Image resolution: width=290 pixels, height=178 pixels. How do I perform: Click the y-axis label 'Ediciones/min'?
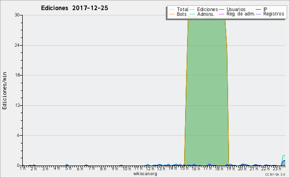[x=4, y=90]
